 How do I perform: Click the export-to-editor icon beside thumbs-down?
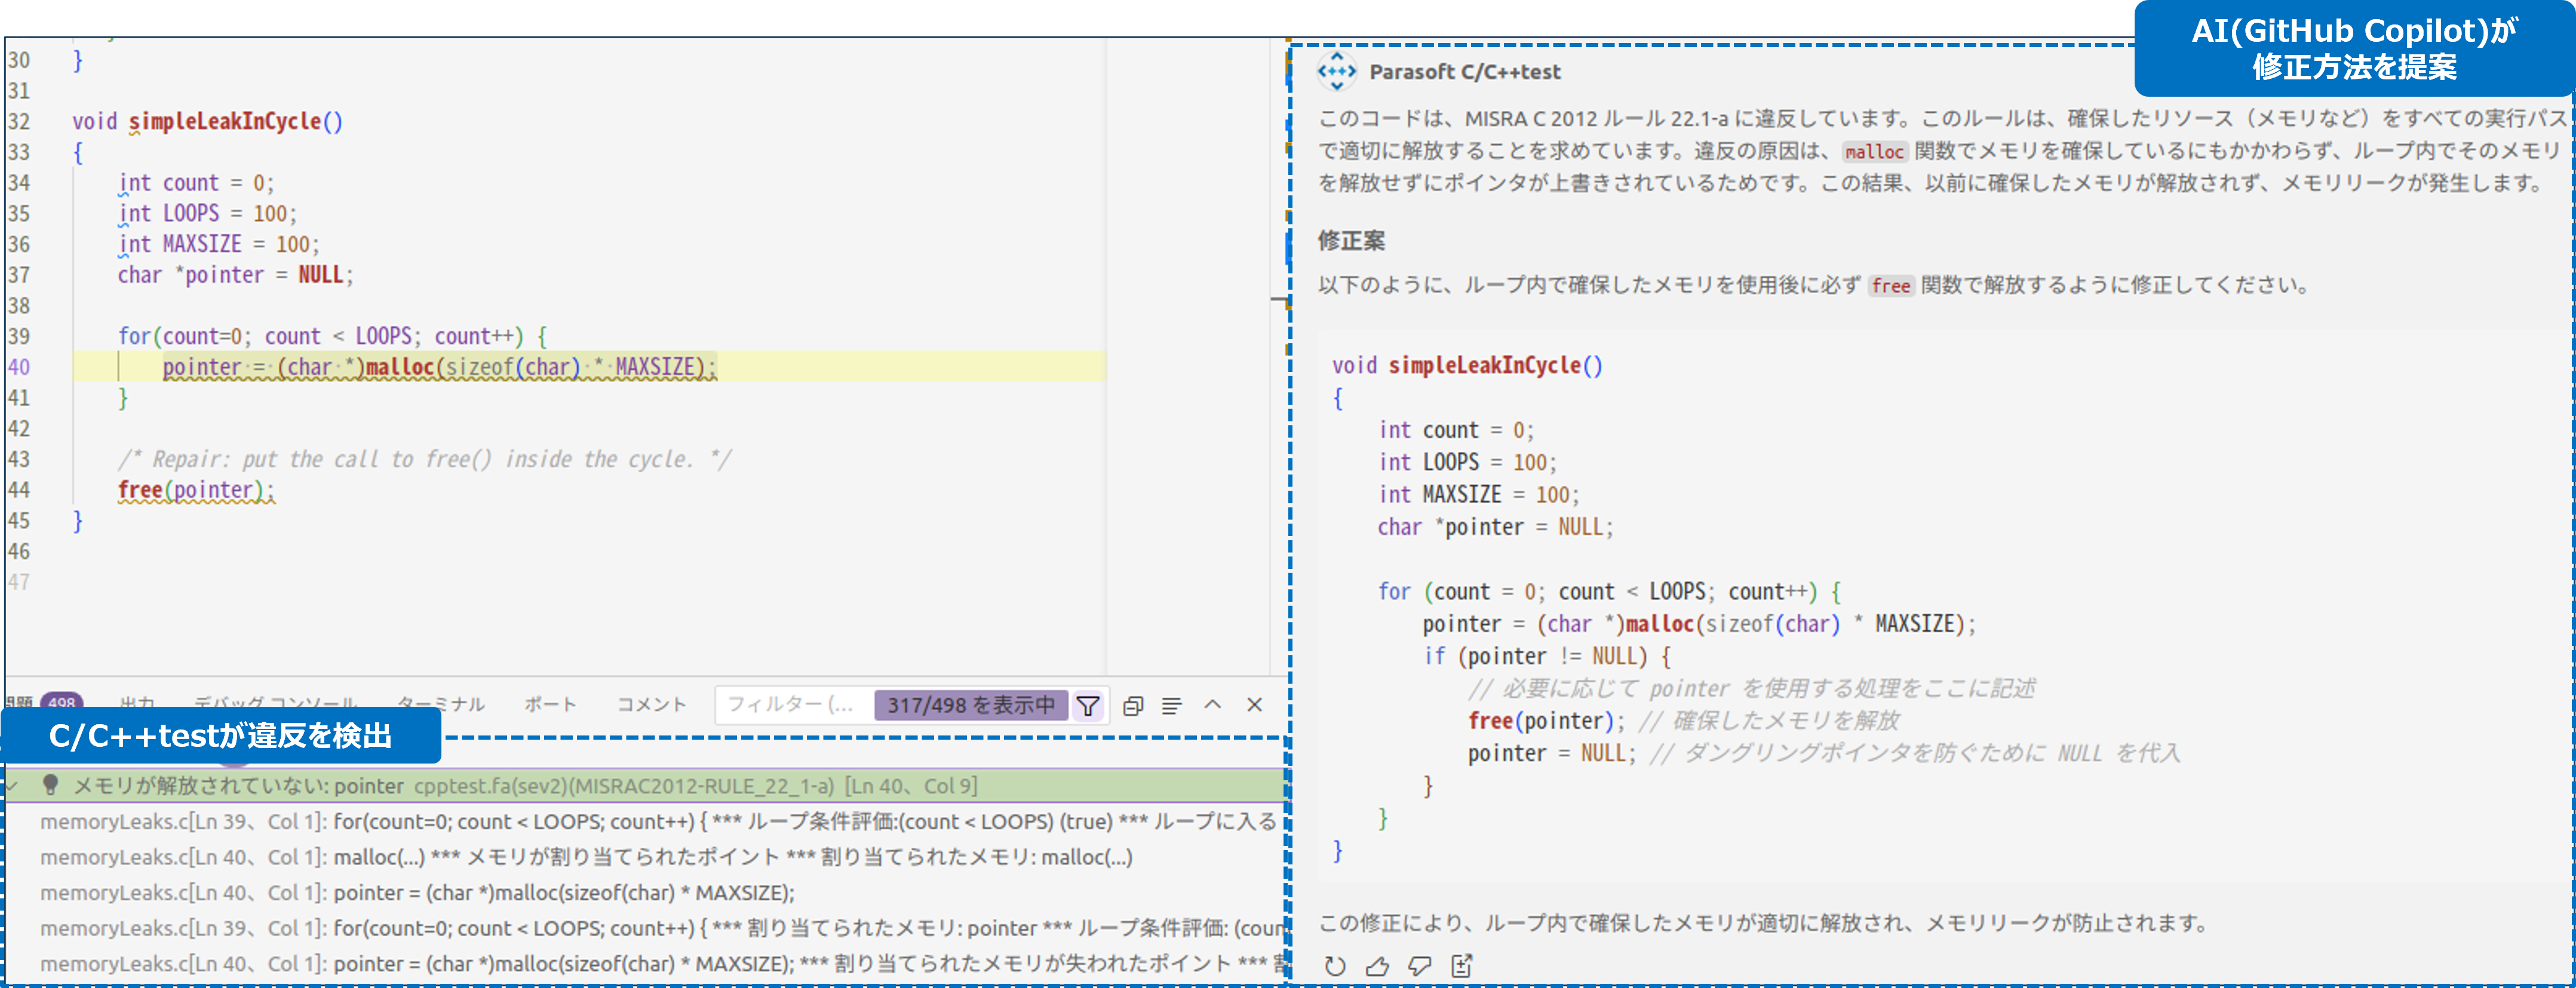(1461, 965)
